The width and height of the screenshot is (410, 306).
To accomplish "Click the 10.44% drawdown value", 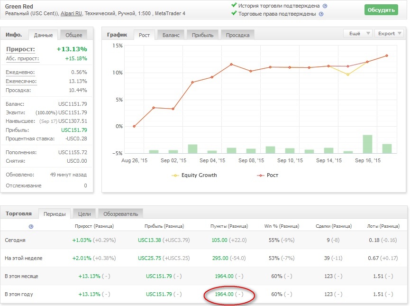I will (78, 90).
